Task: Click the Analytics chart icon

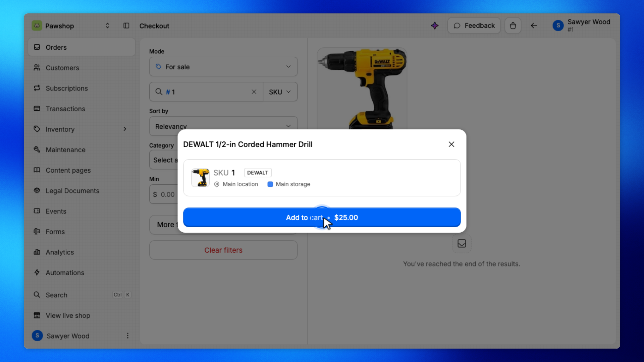Action: coord(37,252)
